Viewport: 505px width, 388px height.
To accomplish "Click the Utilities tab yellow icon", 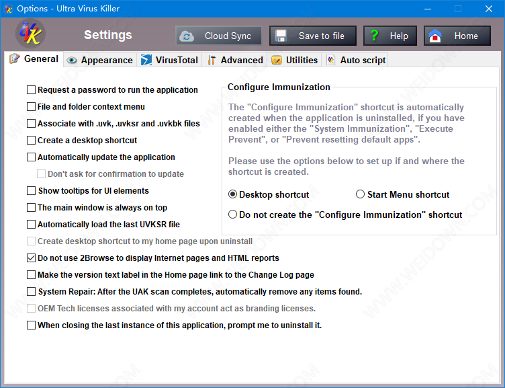I will [x=277, y=61].
